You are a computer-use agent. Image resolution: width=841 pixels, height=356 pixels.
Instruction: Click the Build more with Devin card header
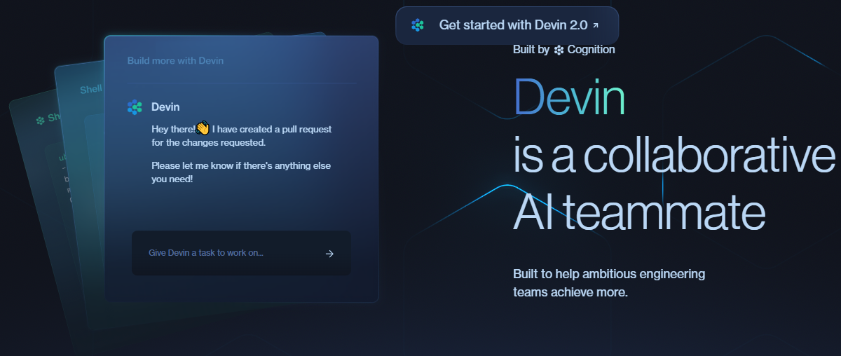point(175,61)
